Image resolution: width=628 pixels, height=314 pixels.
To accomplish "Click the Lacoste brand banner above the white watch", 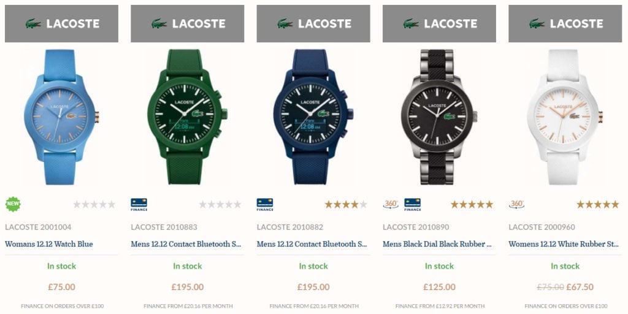I will (565, 24).
